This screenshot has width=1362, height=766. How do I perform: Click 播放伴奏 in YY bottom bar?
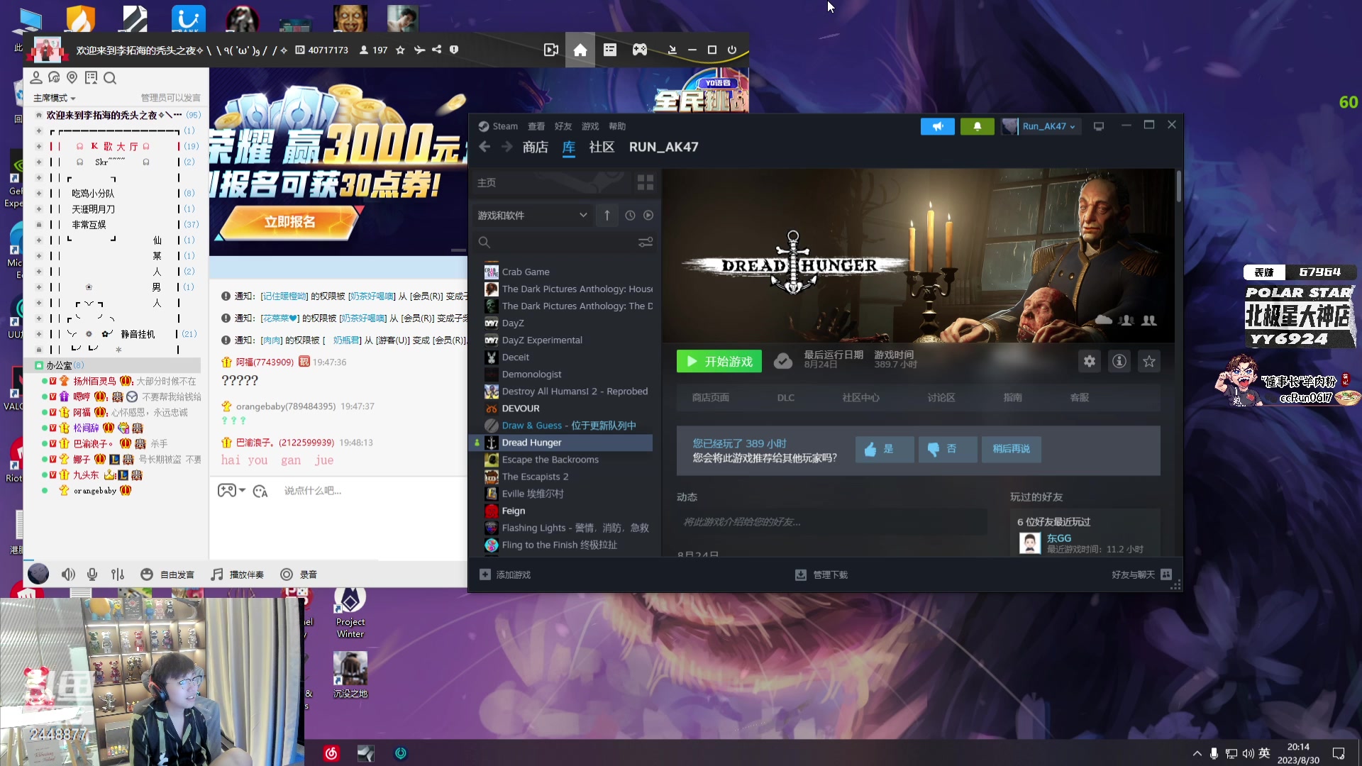[x=238, y=574]
